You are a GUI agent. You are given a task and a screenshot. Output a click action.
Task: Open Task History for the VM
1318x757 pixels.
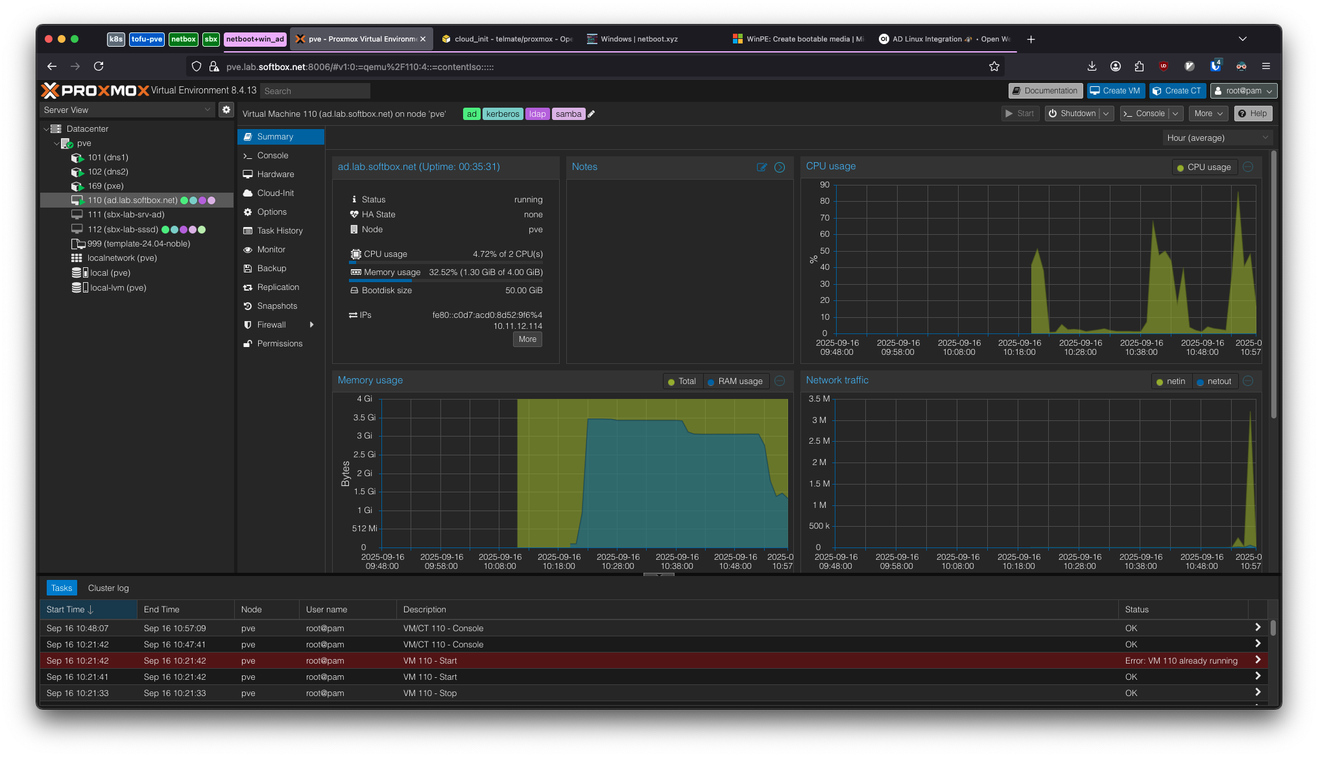click(x=280, y=230)
